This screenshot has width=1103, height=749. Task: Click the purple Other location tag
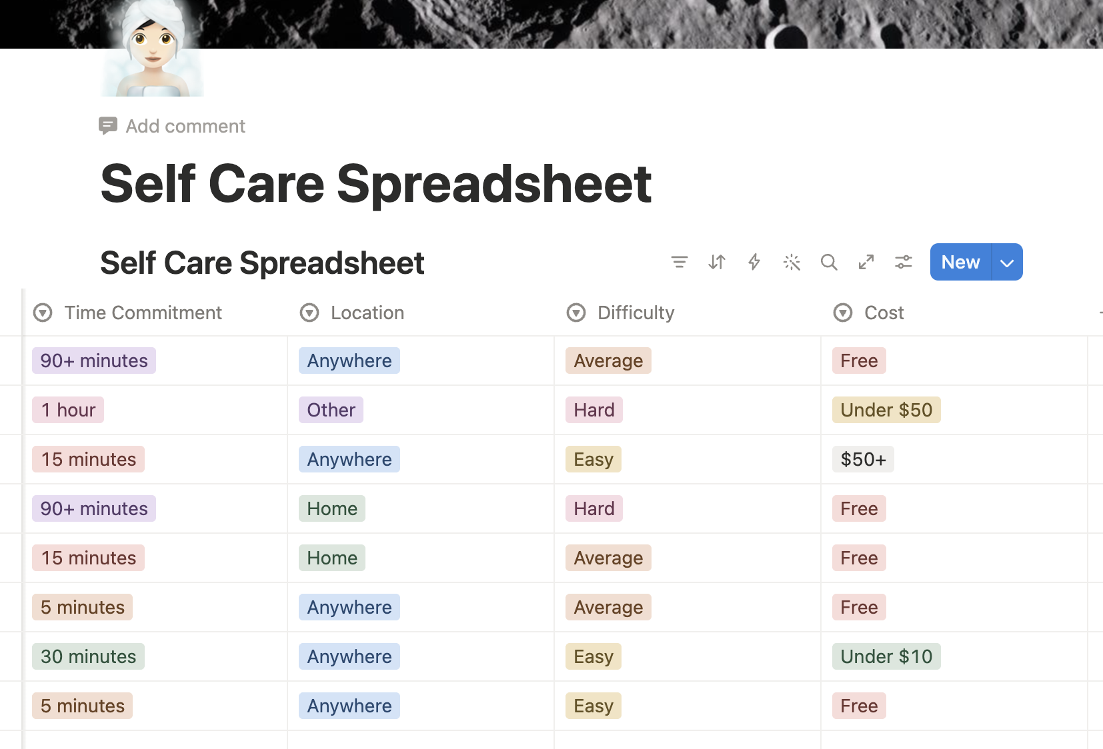pyautogui.click(x=331, y=410)
